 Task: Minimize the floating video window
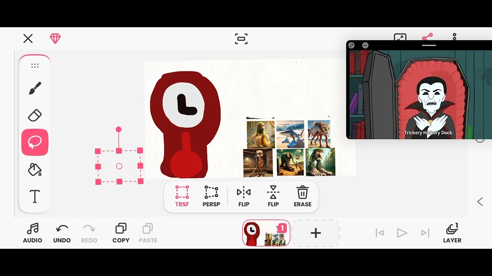(365, 46)
